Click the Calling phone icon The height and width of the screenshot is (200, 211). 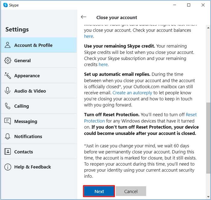(8, 106)
